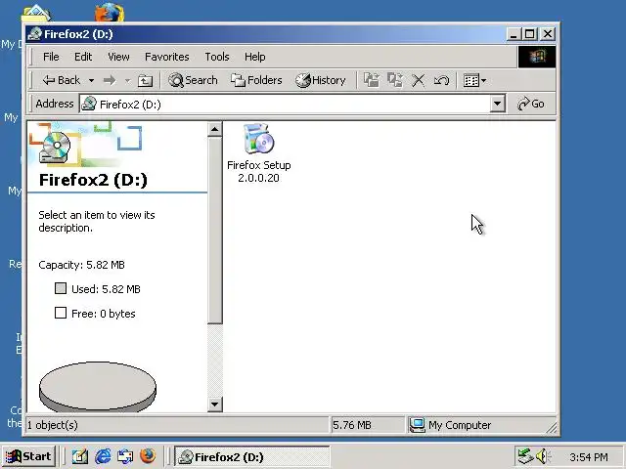Go up one folder level
The height and width of the screenshot is (469, 626).
pos(145,80)
